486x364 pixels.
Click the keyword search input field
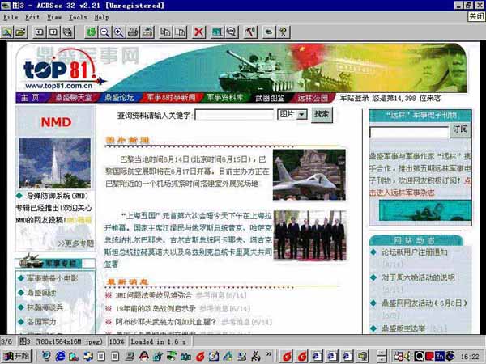click(233, 115)
